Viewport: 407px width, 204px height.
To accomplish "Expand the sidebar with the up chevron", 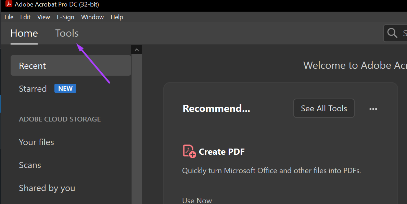I will tap(137, 49).
